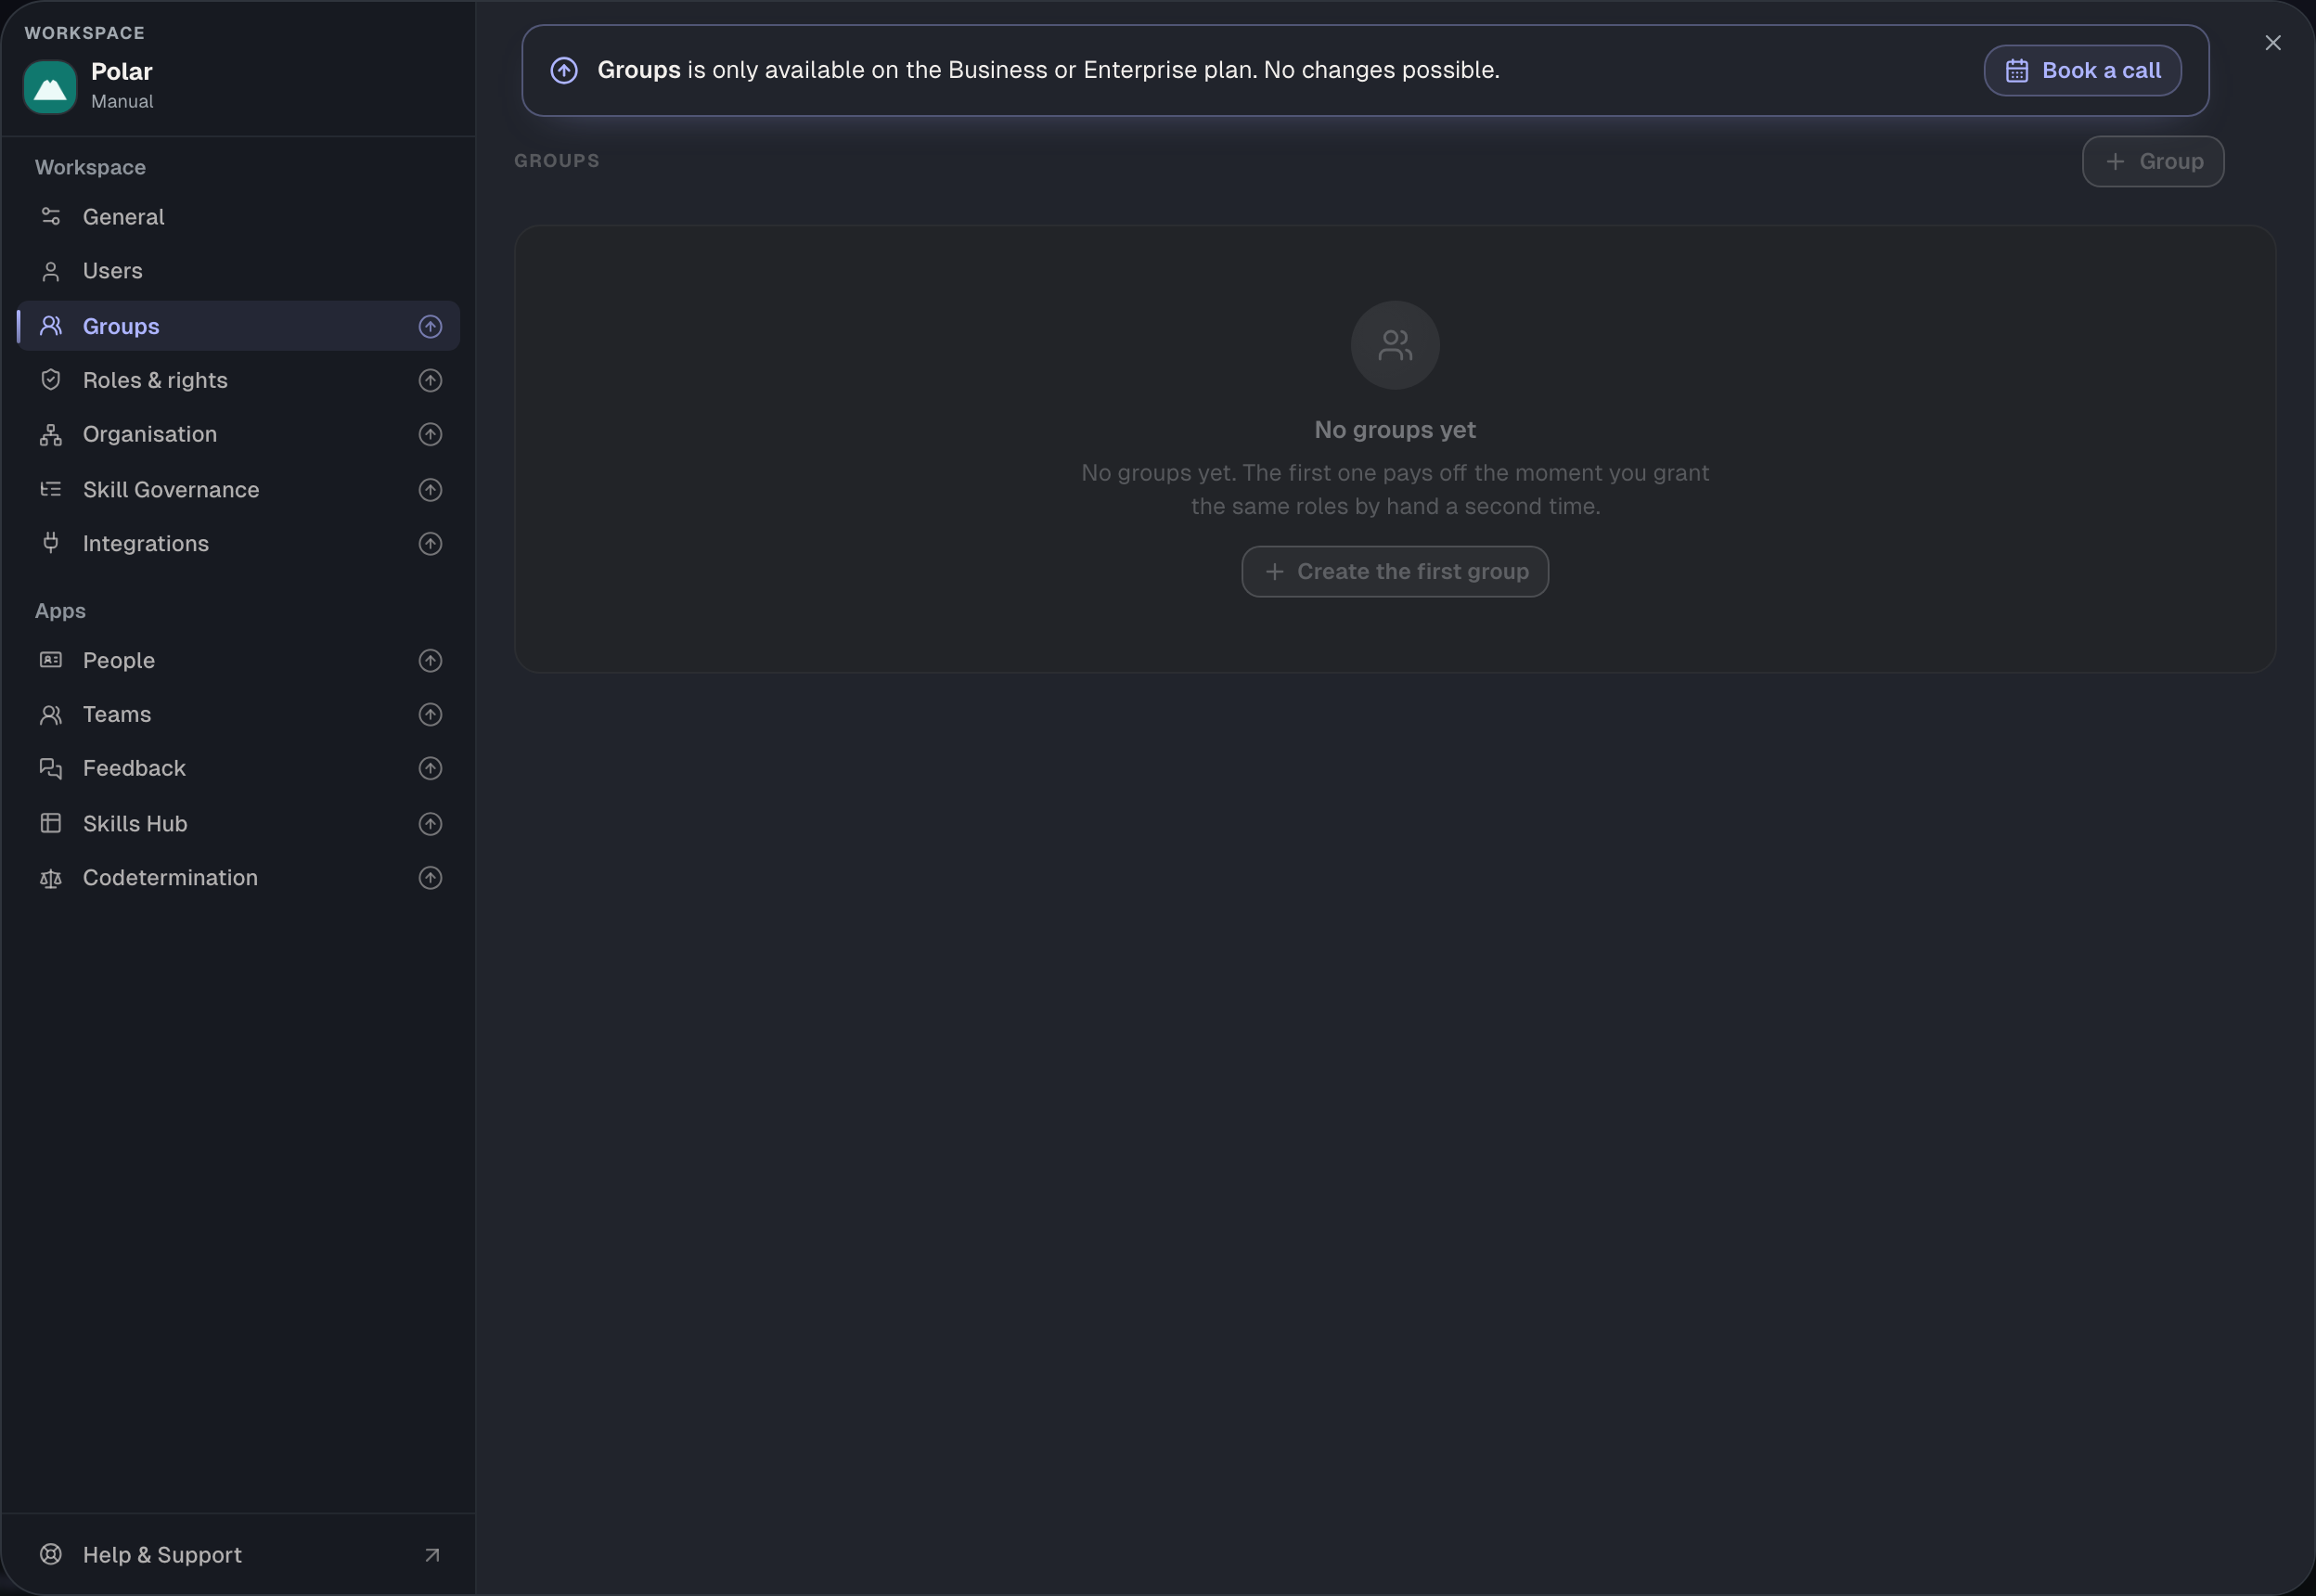Click the Users person icon

(51, 271)
